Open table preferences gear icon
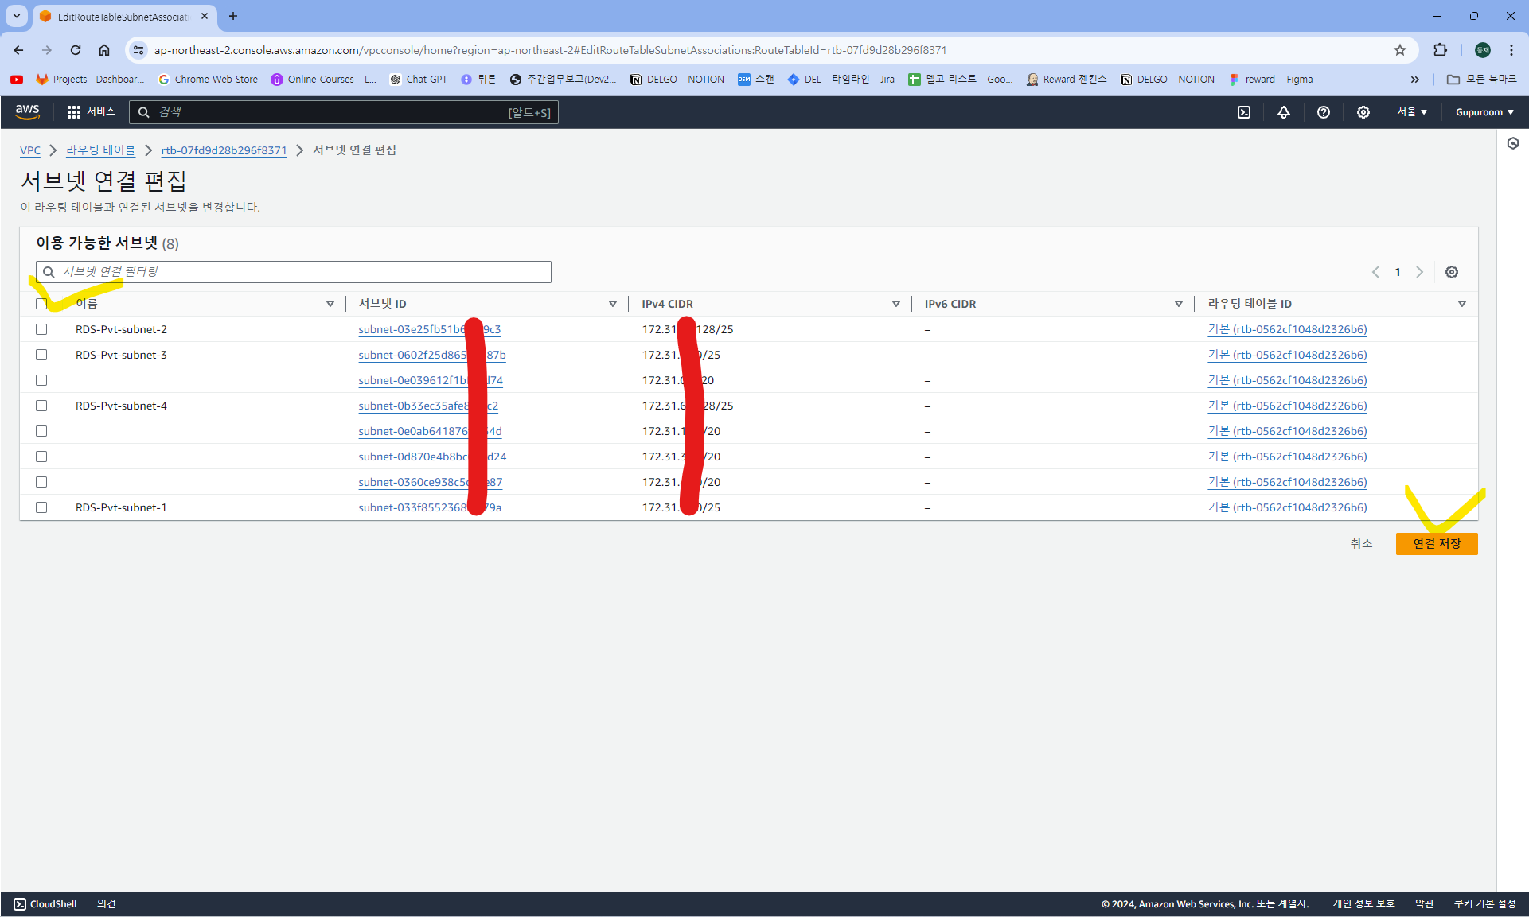The height and width of the screenshot is (917, 1529). point(1452,272)
